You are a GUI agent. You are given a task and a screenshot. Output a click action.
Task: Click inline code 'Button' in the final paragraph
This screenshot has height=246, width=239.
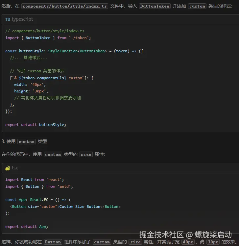point(53,242)
